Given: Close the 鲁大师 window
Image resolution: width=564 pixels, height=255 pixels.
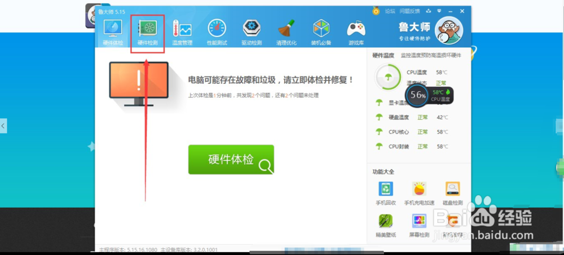Looking at the screenshot, I should [x=462, y=11].
